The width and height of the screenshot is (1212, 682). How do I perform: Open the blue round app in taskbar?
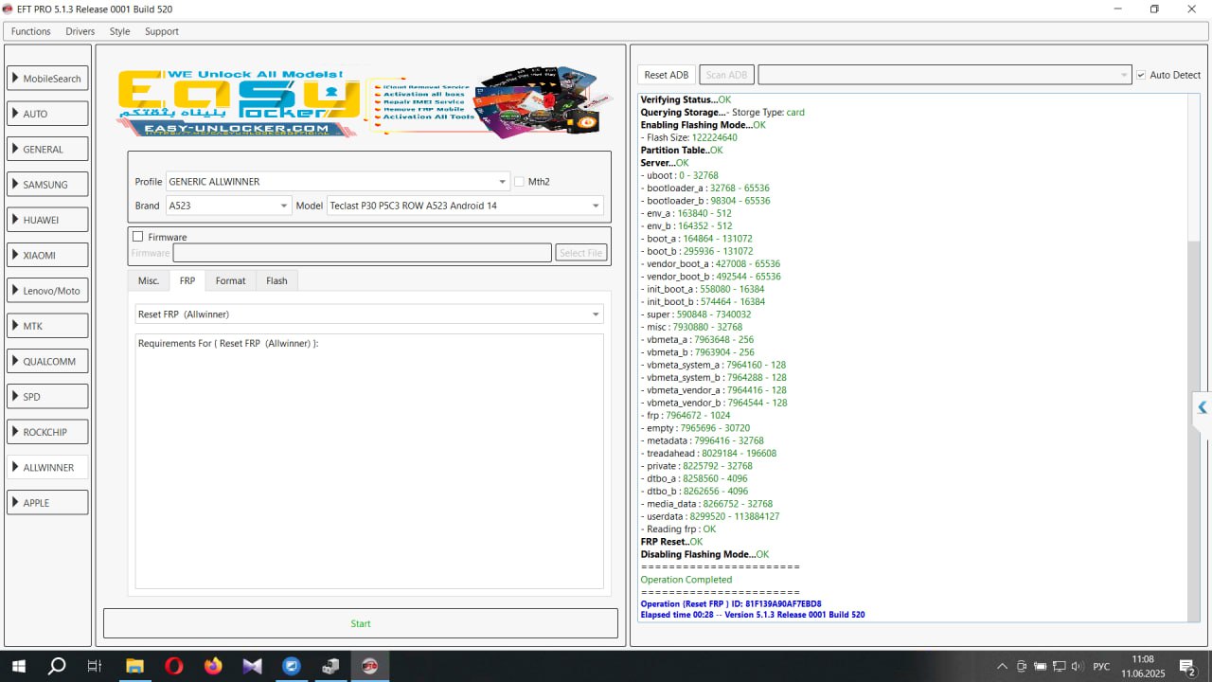291,666
